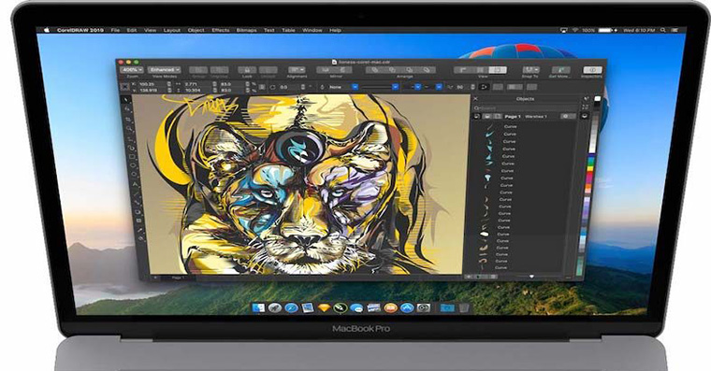Open the Enhanced view modes dropdown
The width and height of the screenshot is (711, 371).
point(164,70)
